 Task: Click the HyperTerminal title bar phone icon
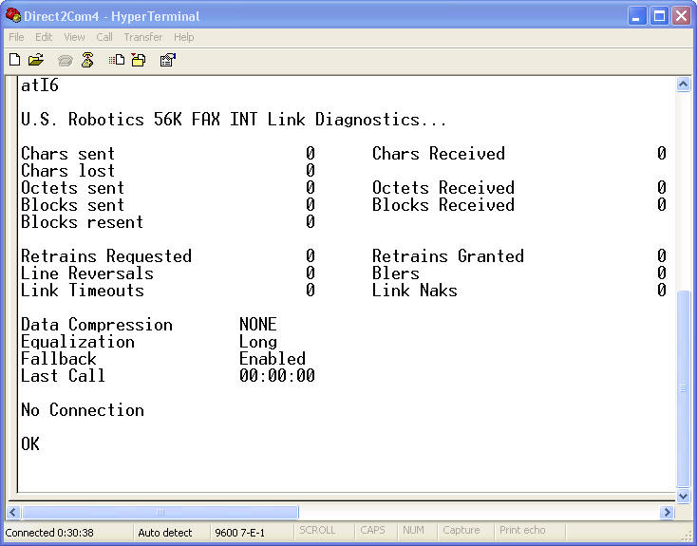tap(13, 15)
